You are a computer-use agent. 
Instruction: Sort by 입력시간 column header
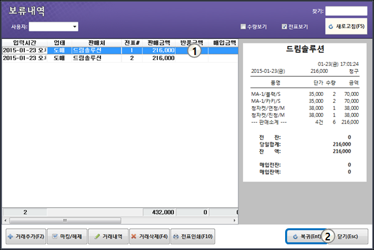point(24,43)
